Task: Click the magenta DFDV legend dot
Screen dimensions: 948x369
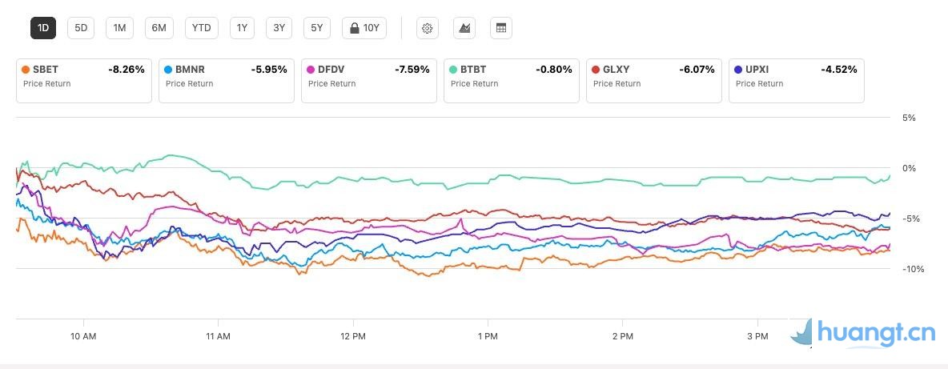Action: pos(311,70)
